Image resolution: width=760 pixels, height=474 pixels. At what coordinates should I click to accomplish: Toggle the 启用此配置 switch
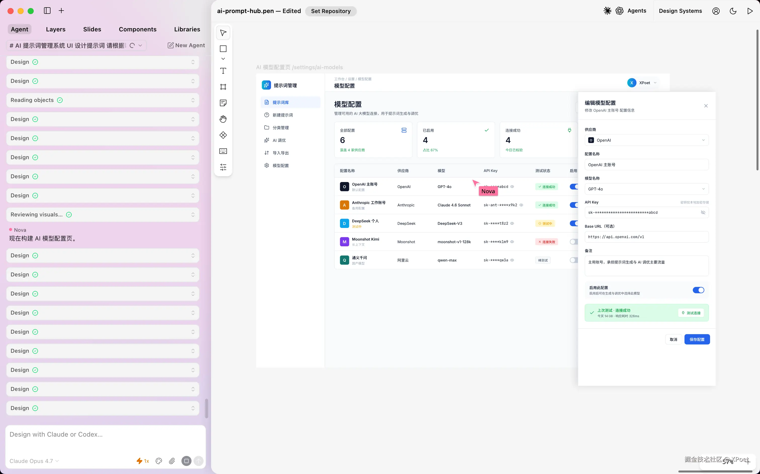click(x=698, y=290)
